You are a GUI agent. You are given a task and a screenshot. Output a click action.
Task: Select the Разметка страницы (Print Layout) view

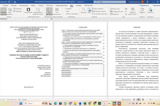click(x=3, y=11)
